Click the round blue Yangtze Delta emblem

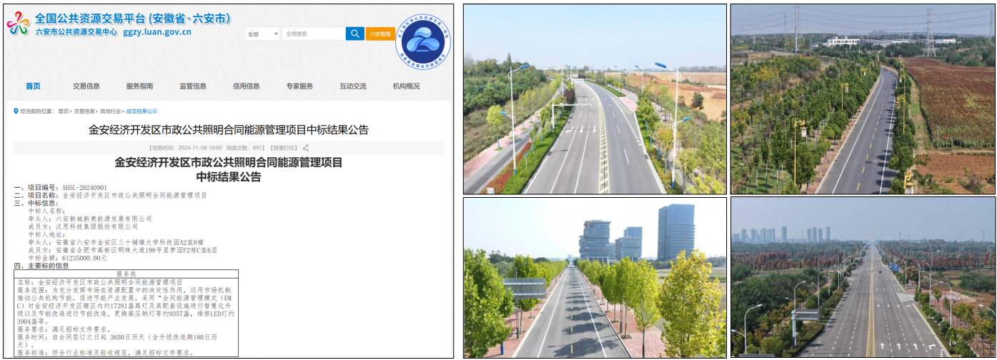pyautogui.click(x=422, y=39)
